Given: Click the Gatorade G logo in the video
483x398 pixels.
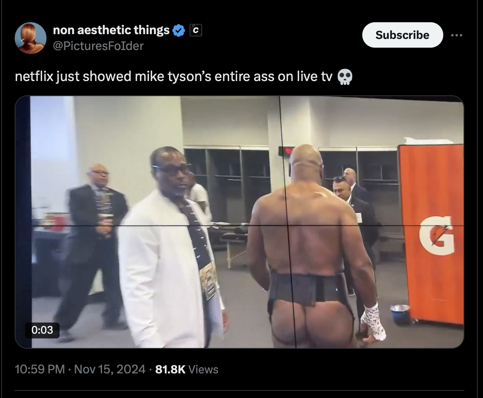Looking at the screenshot, I should point(437,235).
